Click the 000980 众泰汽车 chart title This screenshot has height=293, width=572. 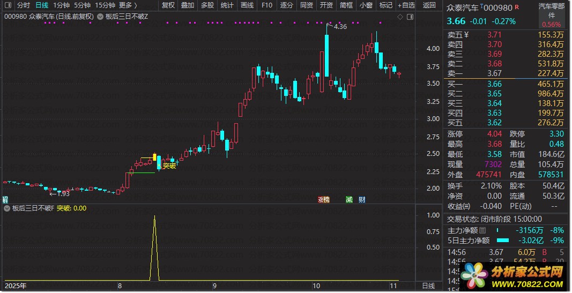point(49,17)
